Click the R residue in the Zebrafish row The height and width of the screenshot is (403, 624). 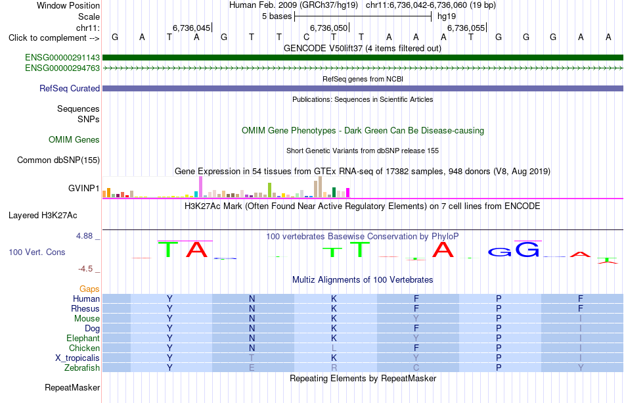click(x=334, y=367)
